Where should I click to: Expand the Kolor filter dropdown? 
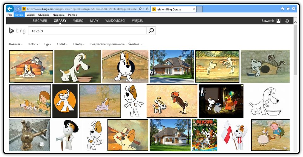coord(33,44)
